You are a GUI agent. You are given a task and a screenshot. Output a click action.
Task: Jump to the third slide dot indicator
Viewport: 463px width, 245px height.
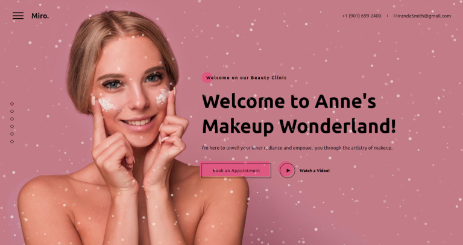pos(12,119)
